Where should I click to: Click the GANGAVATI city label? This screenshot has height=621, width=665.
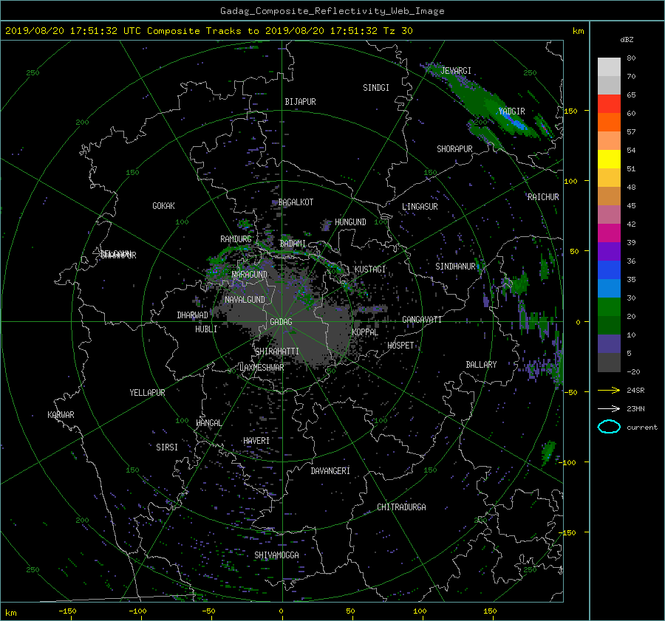(x=422, y=319)
